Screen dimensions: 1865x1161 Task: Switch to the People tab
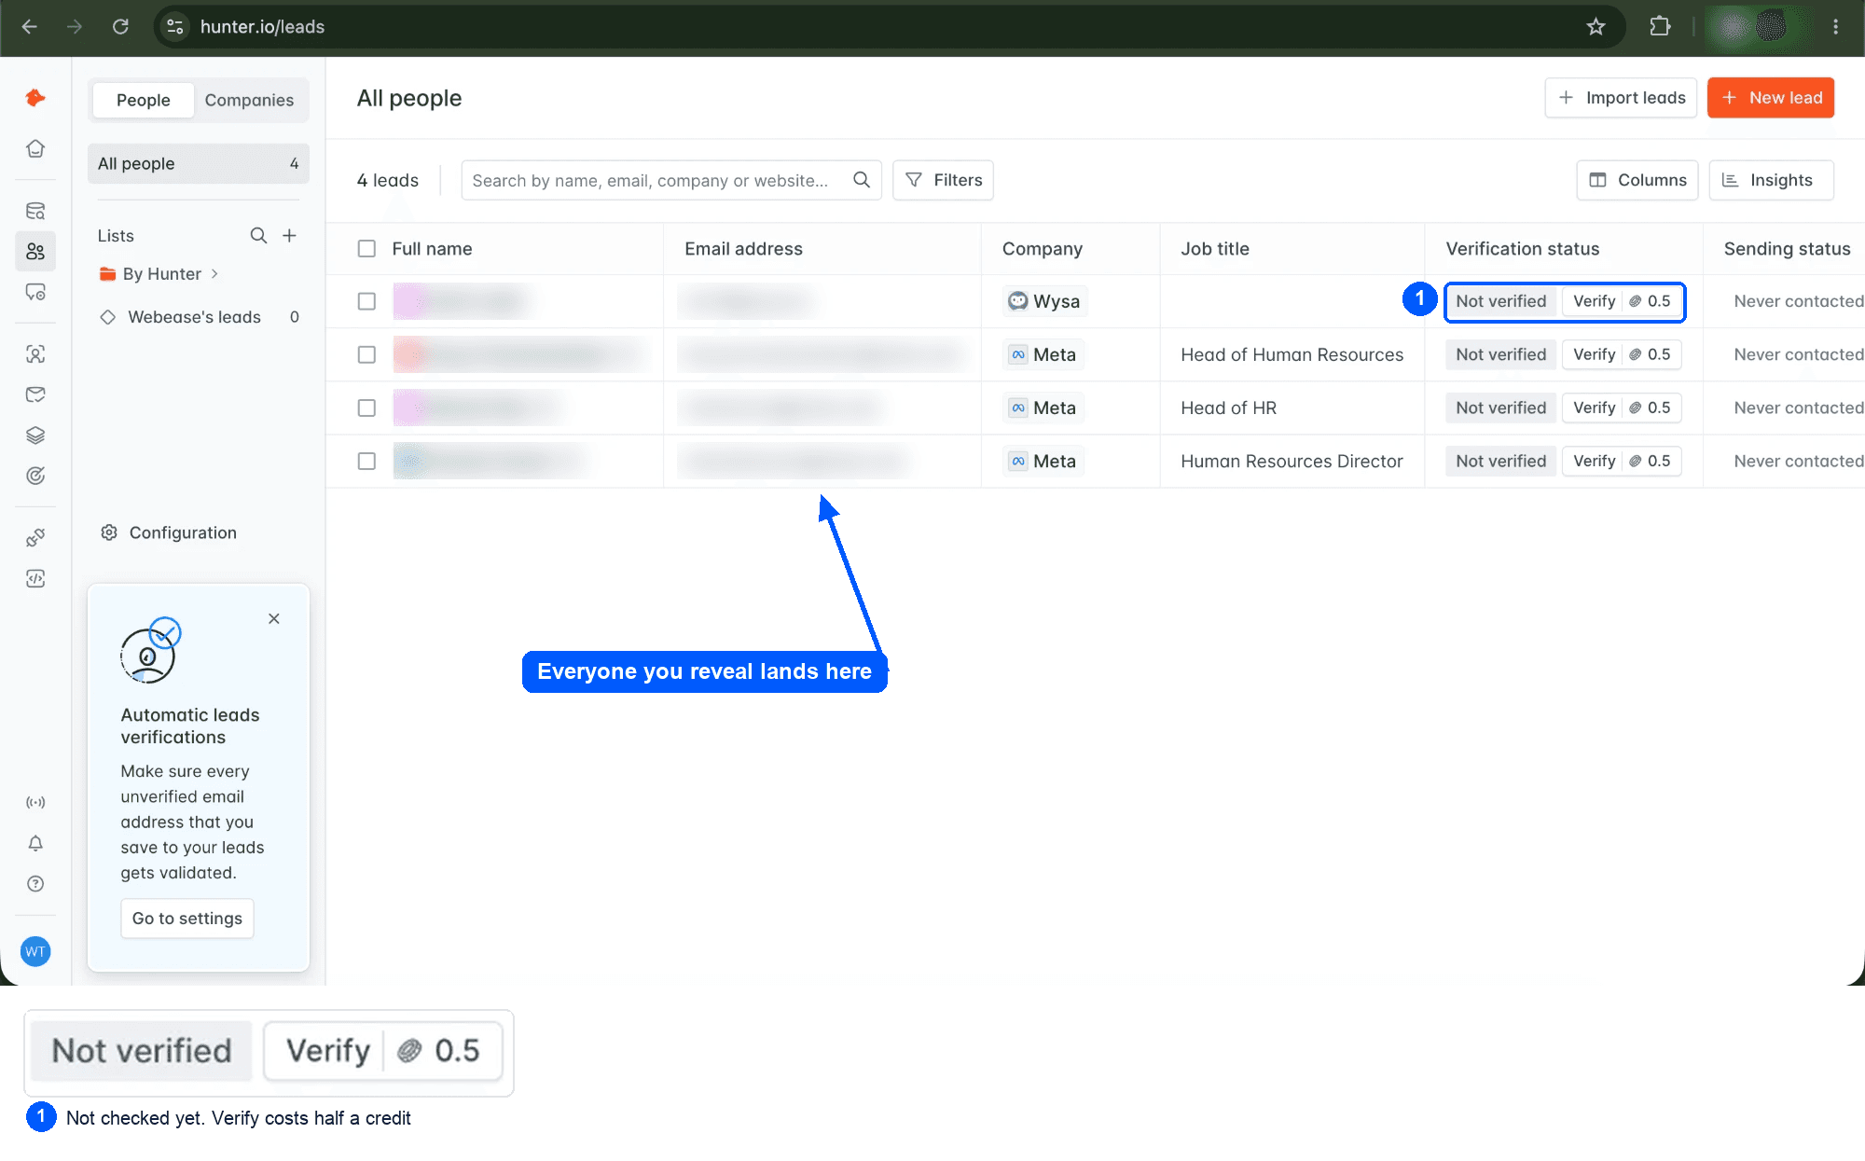pyautogui.click(x=143, y=100)
